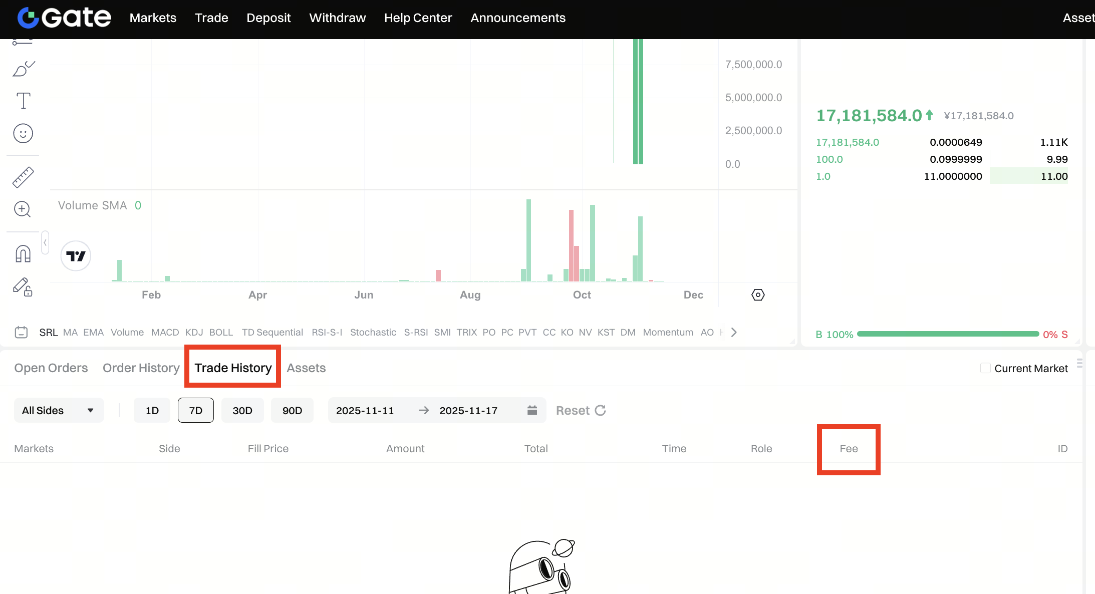This screenshot has height=594, width=1095.
Task: Activate the zoom in tool
Action: pyautogui.click(x=23, y=209)
